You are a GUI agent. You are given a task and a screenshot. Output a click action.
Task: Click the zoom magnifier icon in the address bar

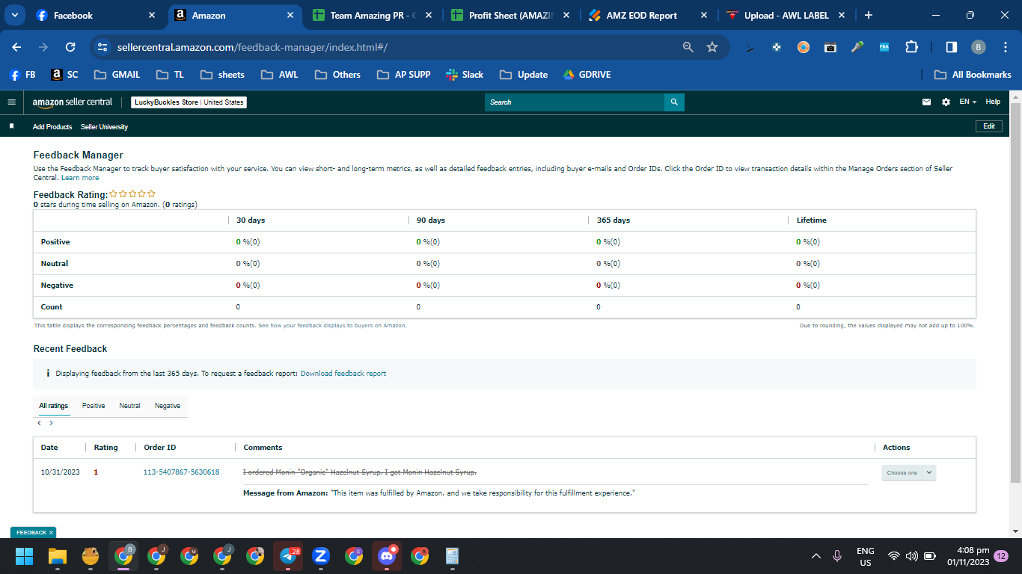tap(688, 47)
